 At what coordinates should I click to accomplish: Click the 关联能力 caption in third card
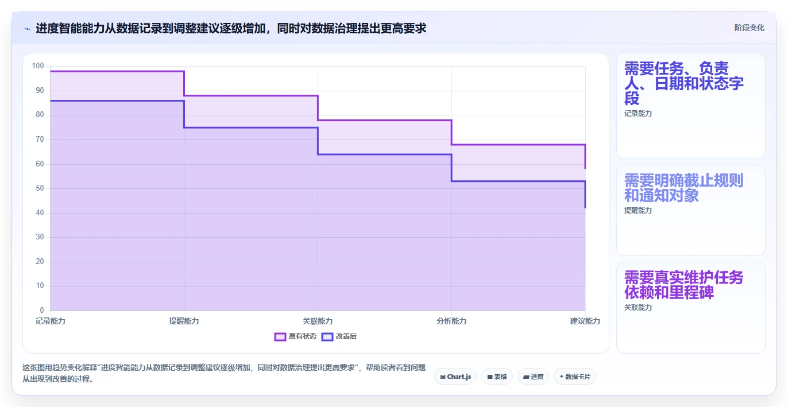(638, 308)
